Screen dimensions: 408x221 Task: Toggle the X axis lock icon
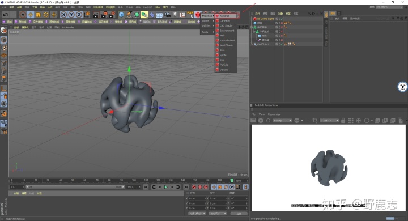click(63, 15)
